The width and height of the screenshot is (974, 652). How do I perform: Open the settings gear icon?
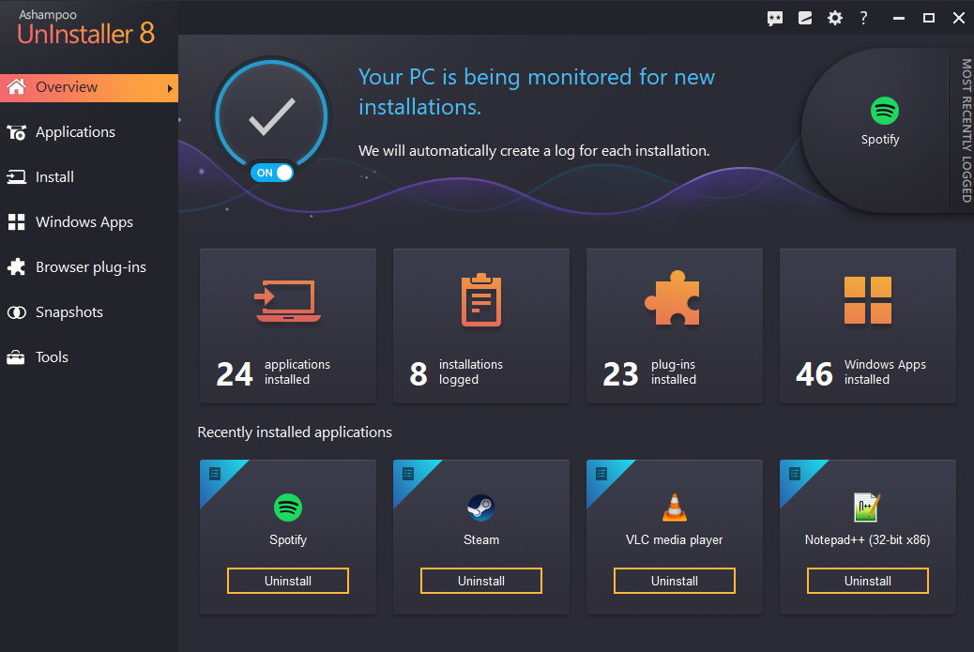(834, 18)
